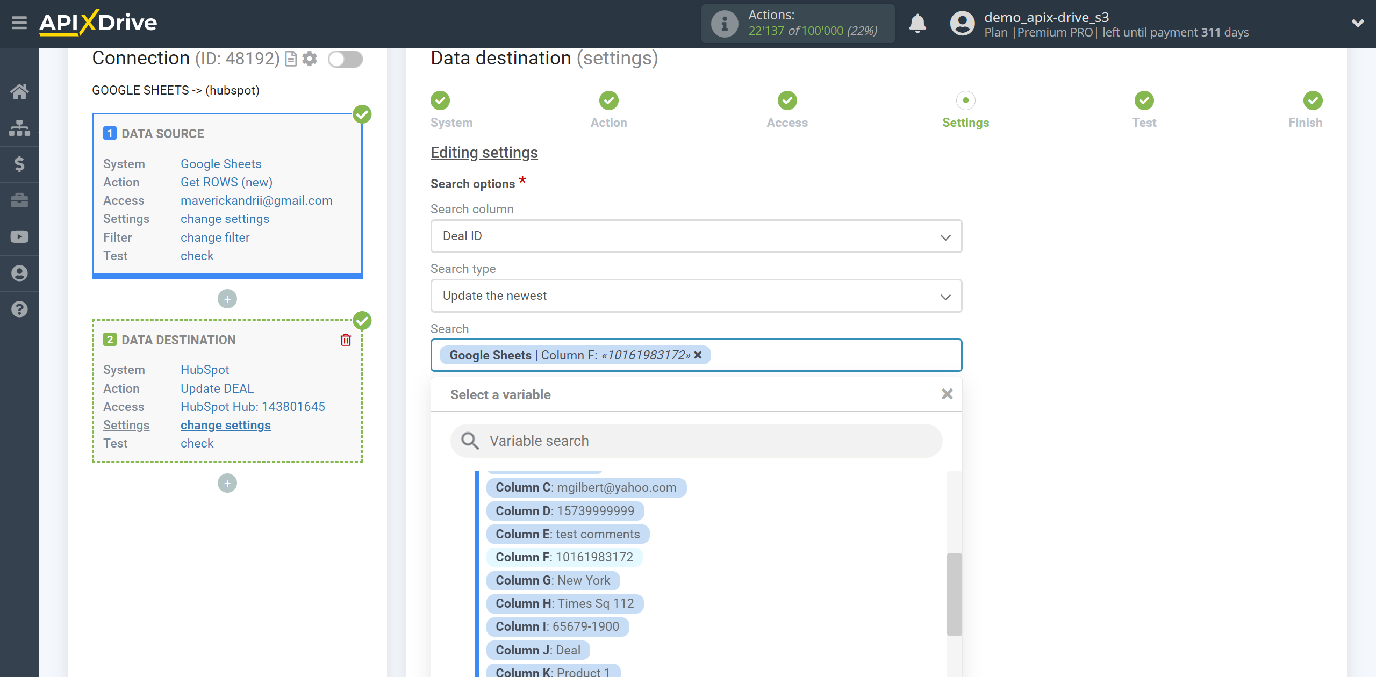
Task: Click change settings link for Data Destination
Action: tap(225, 424)
